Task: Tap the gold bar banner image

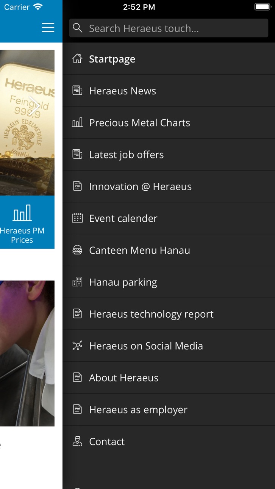Action: coord(27,122)
